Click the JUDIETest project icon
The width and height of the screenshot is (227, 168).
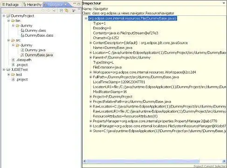(x=8, y=70)
